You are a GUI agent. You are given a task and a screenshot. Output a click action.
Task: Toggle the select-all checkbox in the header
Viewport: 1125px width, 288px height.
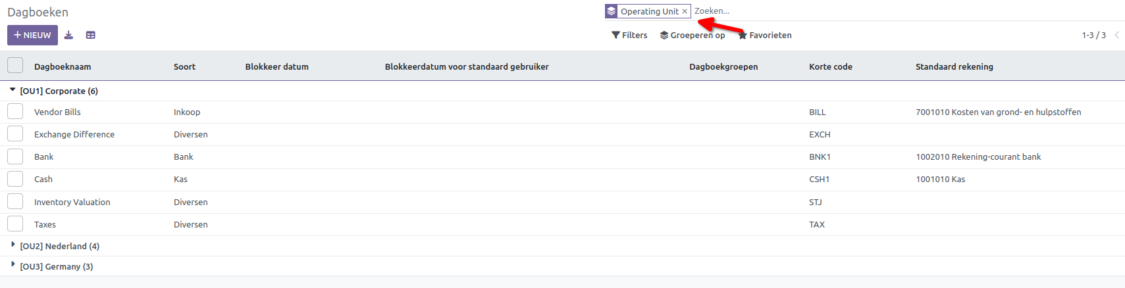[x=15, y=66]
